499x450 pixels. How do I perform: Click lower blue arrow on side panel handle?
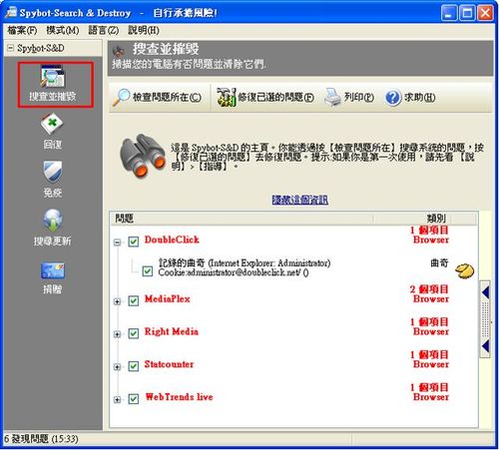pyautogui.click(x=486, y=346)
